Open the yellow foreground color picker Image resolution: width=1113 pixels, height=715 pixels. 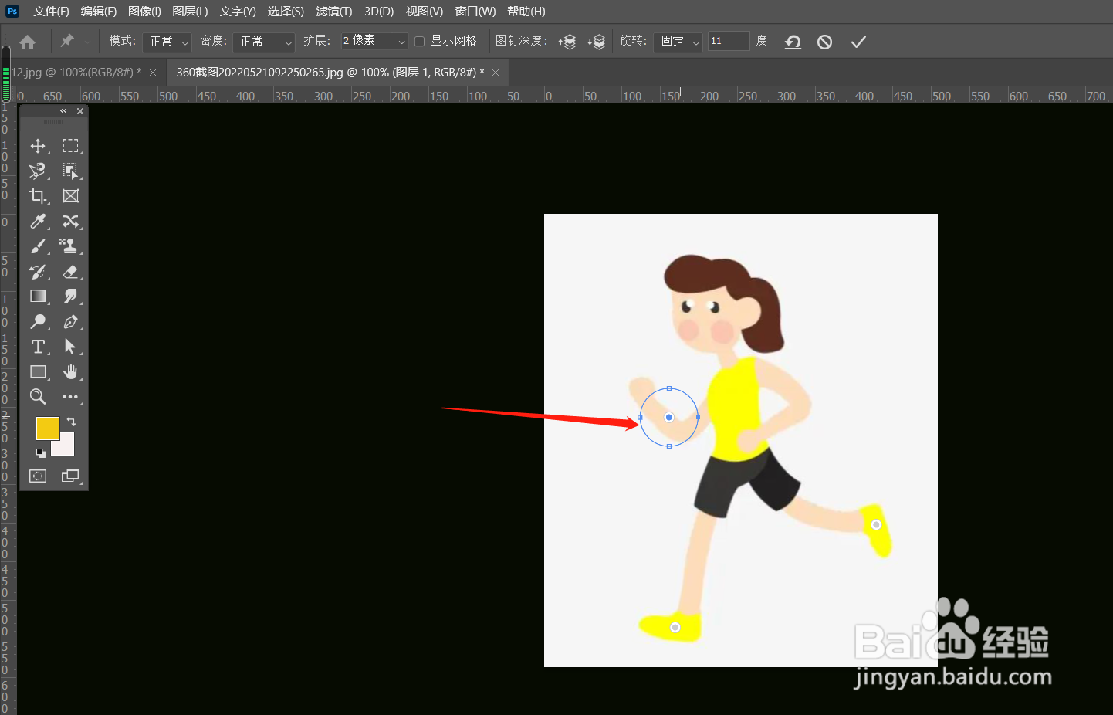[x=48, y=429]
